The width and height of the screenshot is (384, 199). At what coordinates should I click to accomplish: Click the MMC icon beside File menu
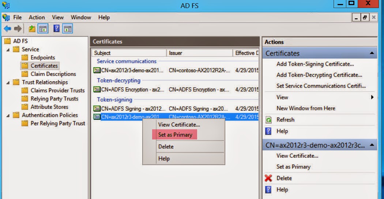tap(6, 18)
